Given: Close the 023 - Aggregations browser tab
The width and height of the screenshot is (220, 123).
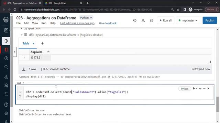Looking at the screenshot, I should click(40, 3).
